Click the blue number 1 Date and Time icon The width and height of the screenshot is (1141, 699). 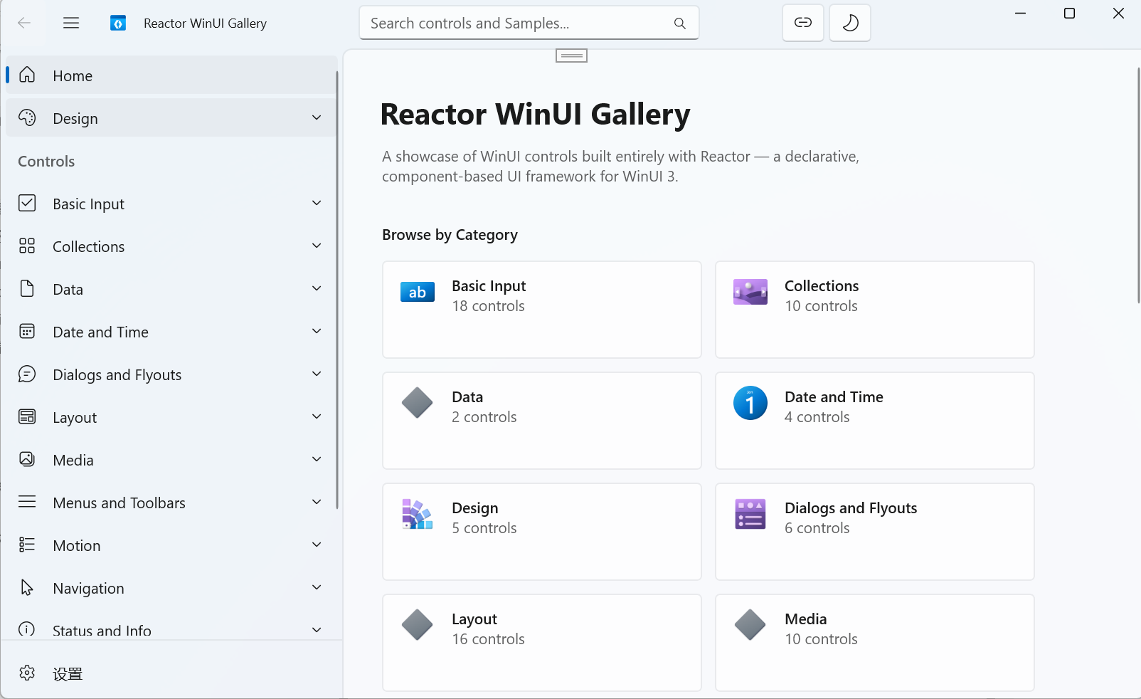click(750, 403)
